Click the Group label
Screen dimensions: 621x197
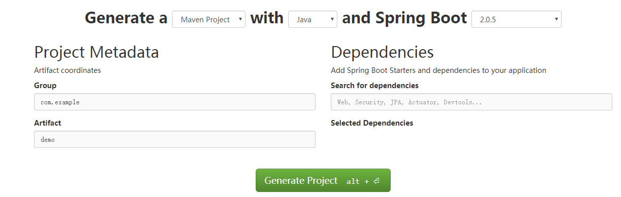pos(45,86)
